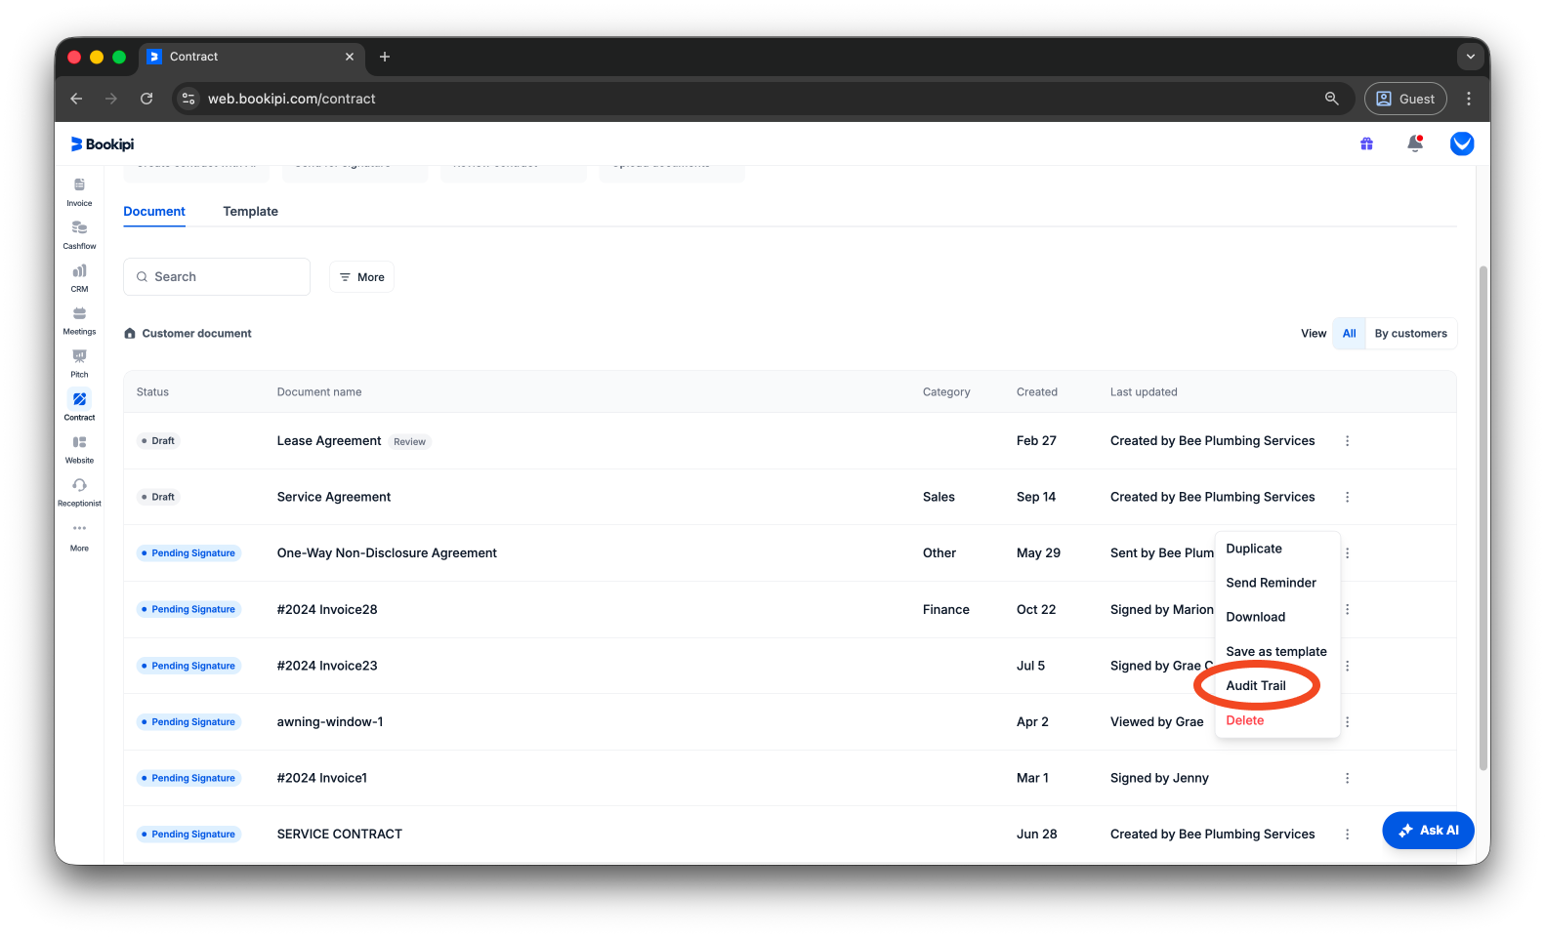The image size is (1545, 937).
Task: Open Meetings in the sidebar
Action: coord(79,321)
